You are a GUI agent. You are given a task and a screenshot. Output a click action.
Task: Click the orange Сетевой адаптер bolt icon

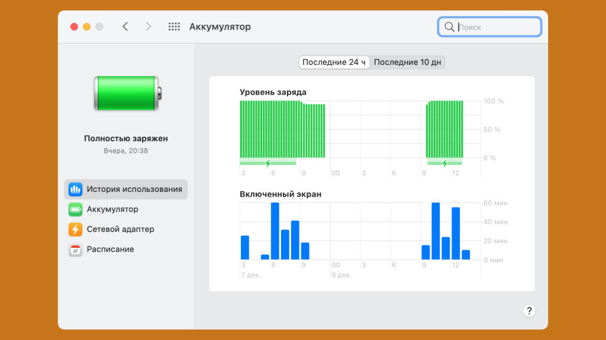[x=75, y=230]
